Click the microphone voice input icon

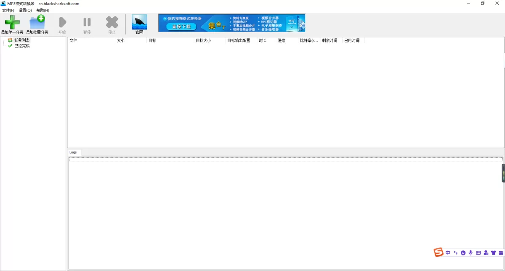click(x=470, y=253)
